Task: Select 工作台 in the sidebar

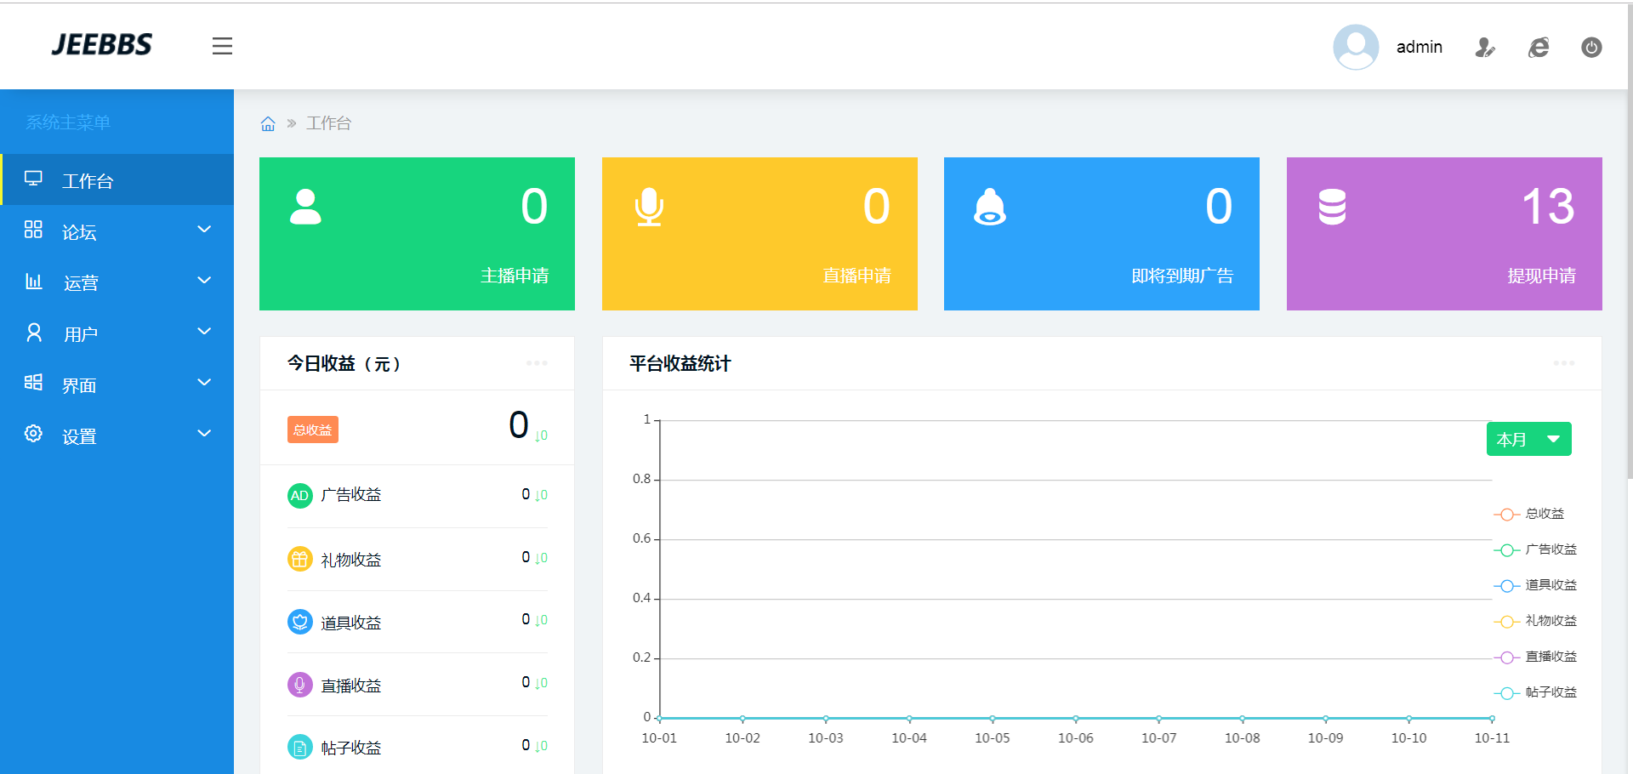Action: [117, 179]
